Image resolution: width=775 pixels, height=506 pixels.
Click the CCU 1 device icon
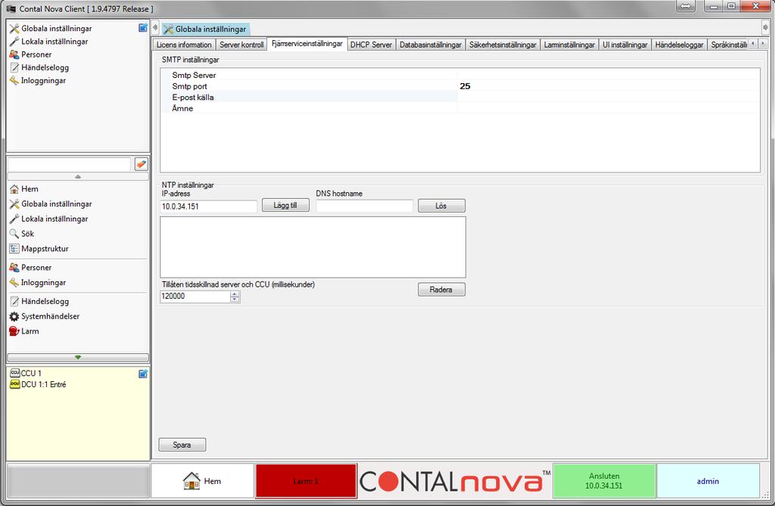[15, 373]
